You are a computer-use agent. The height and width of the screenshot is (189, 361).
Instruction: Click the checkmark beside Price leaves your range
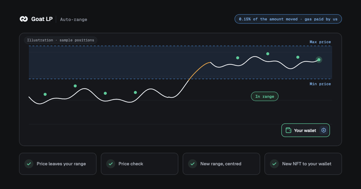(x=29, y=164)
